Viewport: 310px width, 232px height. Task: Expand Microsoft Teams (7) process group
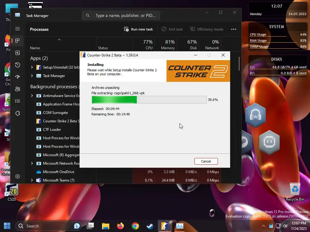point(32,180)
